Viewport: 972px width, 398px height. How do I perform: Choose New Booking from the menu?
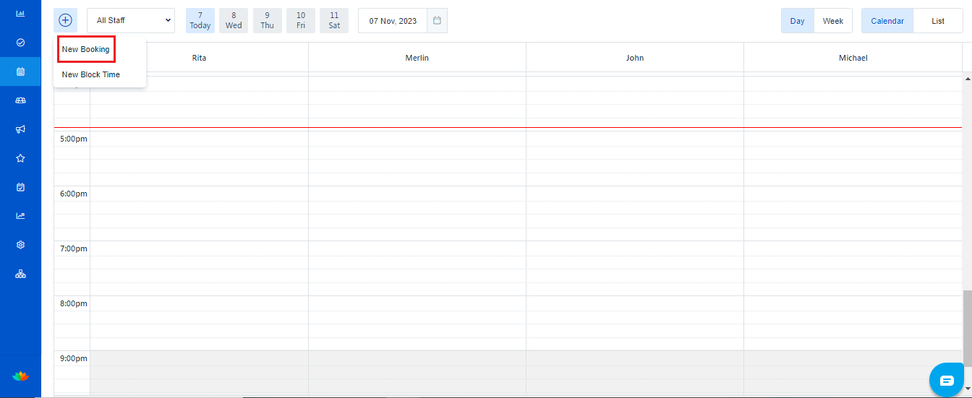[86, 49]
